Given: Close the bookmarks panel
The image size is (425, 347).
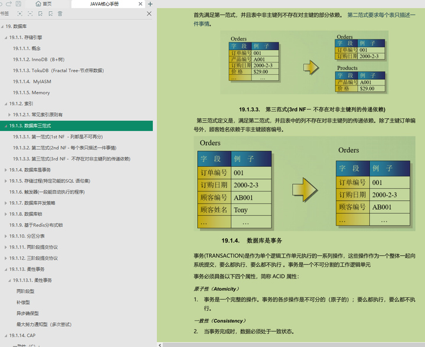Looking at the screenshot, I should coord(149,14).
